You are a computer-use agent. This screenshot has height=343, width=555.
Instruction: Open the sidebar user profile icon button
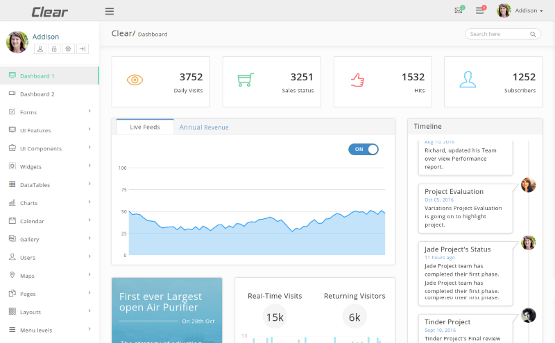pyautogui.click(x=40, y=49)
